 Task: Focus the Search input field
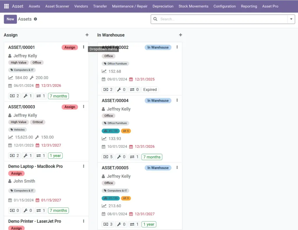tap(223, 19)
